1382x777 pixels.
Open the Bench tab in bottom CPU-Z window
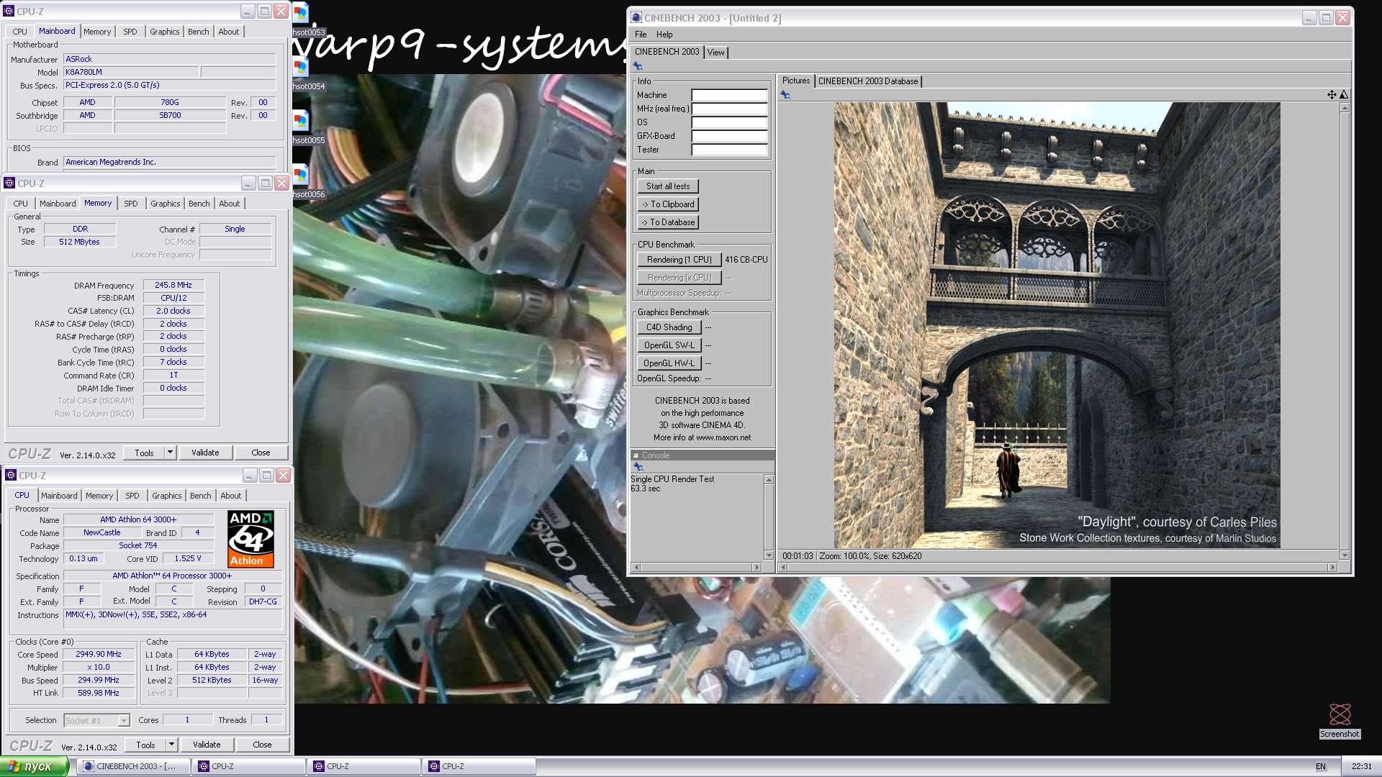coord(201,496)
